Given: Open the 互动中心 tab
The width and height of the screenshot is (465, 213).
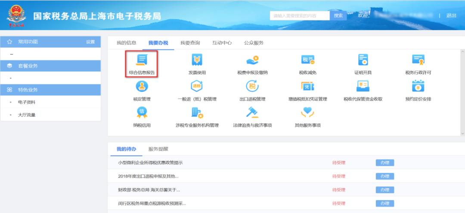Looking at the screenshot, I should click(222, 43).
